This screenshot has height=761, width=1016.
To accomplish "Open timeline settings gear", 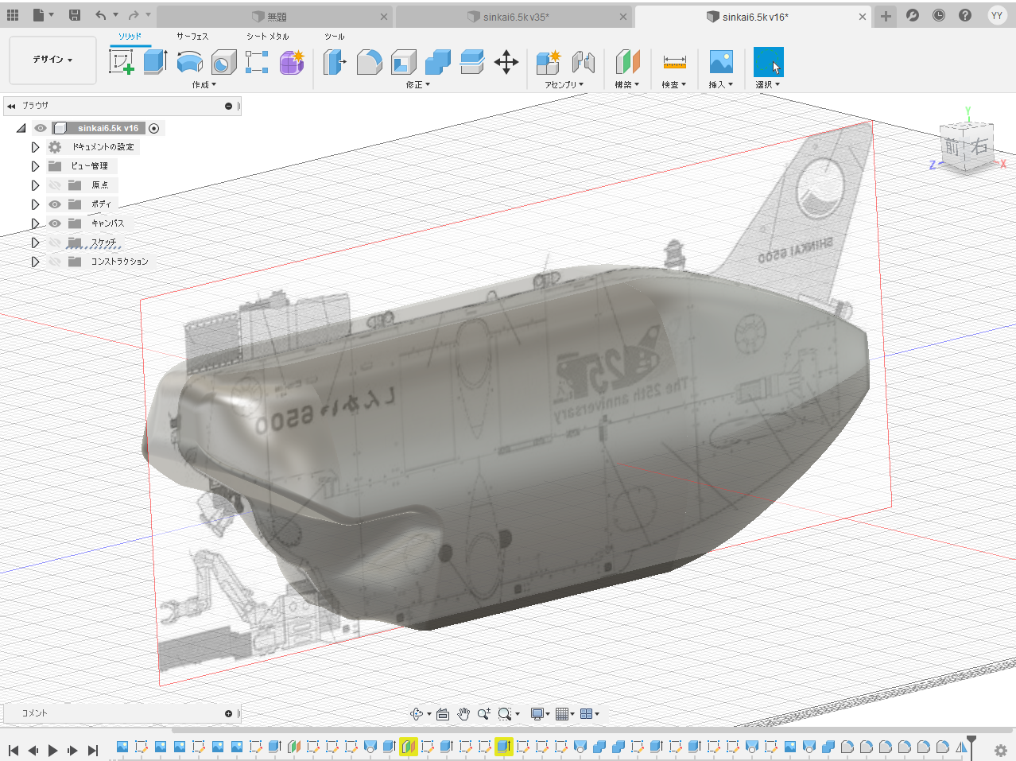I will [1000, 750].
